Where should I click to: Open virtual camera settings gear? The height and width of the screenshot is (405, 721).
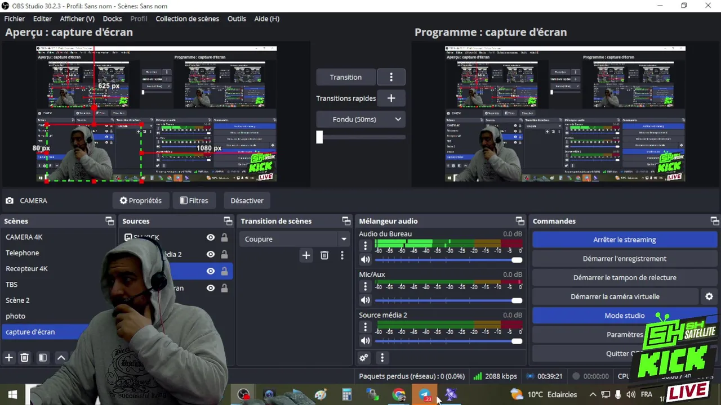point(709,296)
